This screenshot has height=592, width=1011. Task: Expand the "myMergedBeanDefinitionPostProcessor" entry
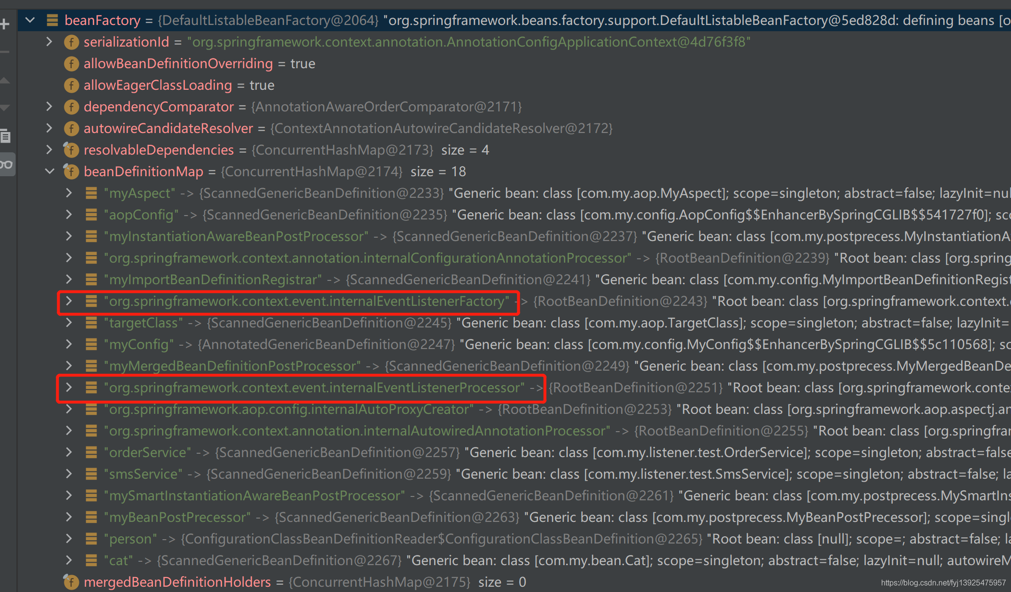point(69,366)
